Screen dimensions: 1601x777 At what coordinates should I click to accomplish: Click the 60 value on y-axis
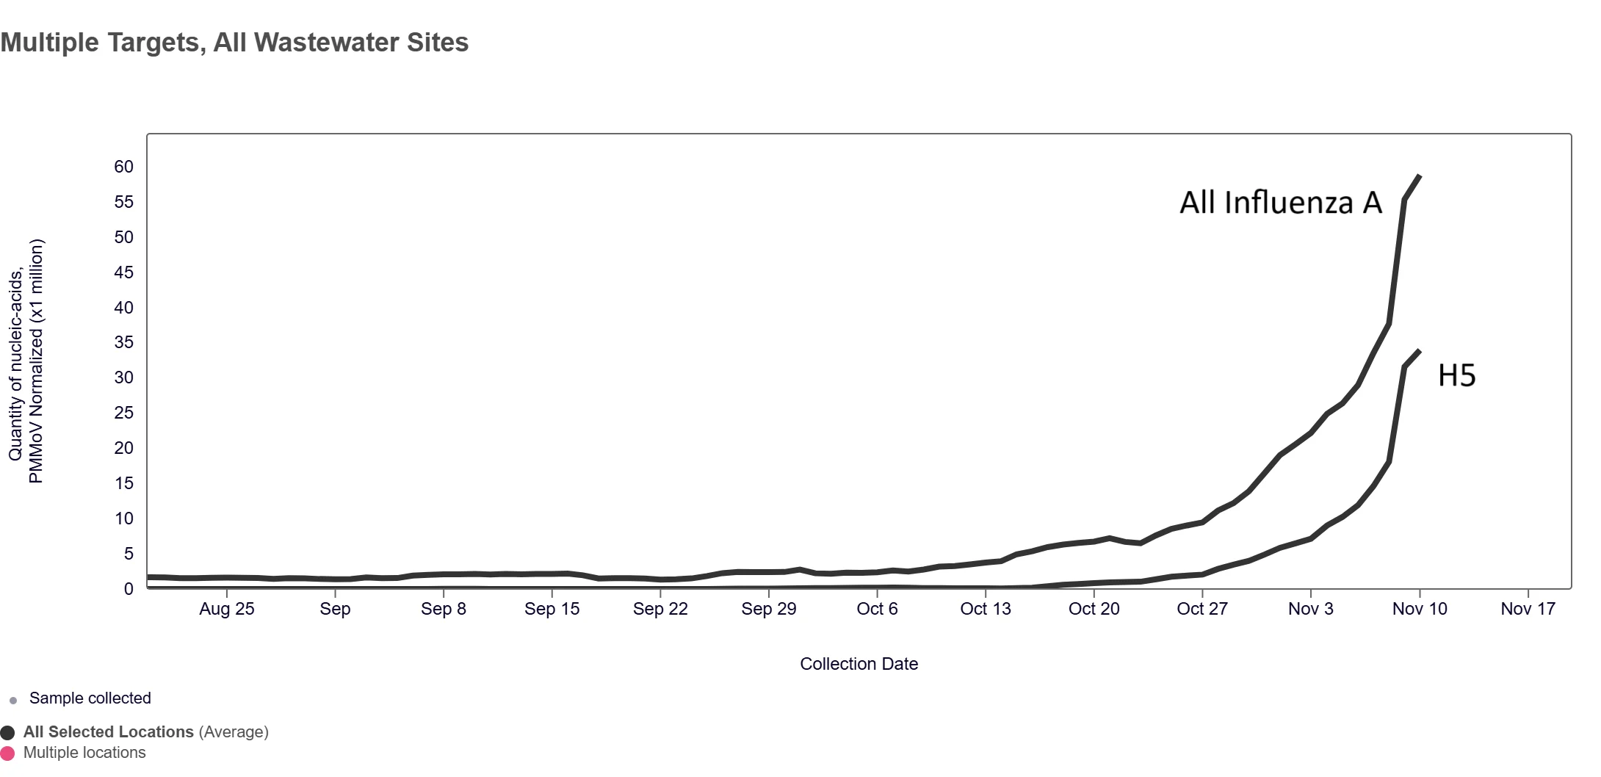[123, 167]
